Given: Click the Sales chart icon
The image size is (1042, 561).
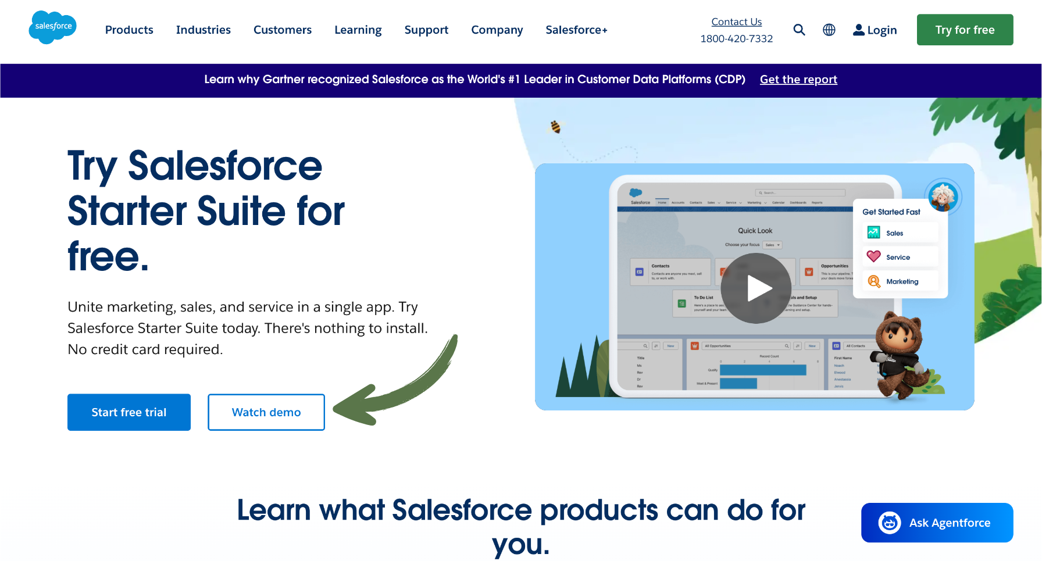Looking at the screenshot, I should [873, 233].
